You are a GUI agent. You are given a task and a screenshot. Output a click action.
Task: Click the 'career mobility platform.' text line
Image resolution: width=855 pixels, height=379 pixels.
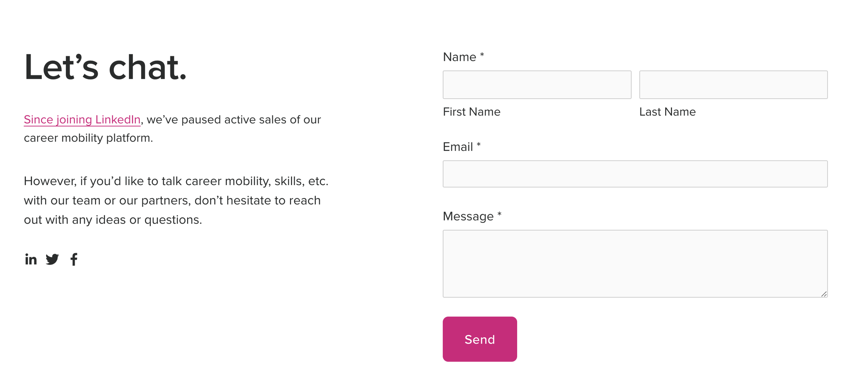pos(88,138)
